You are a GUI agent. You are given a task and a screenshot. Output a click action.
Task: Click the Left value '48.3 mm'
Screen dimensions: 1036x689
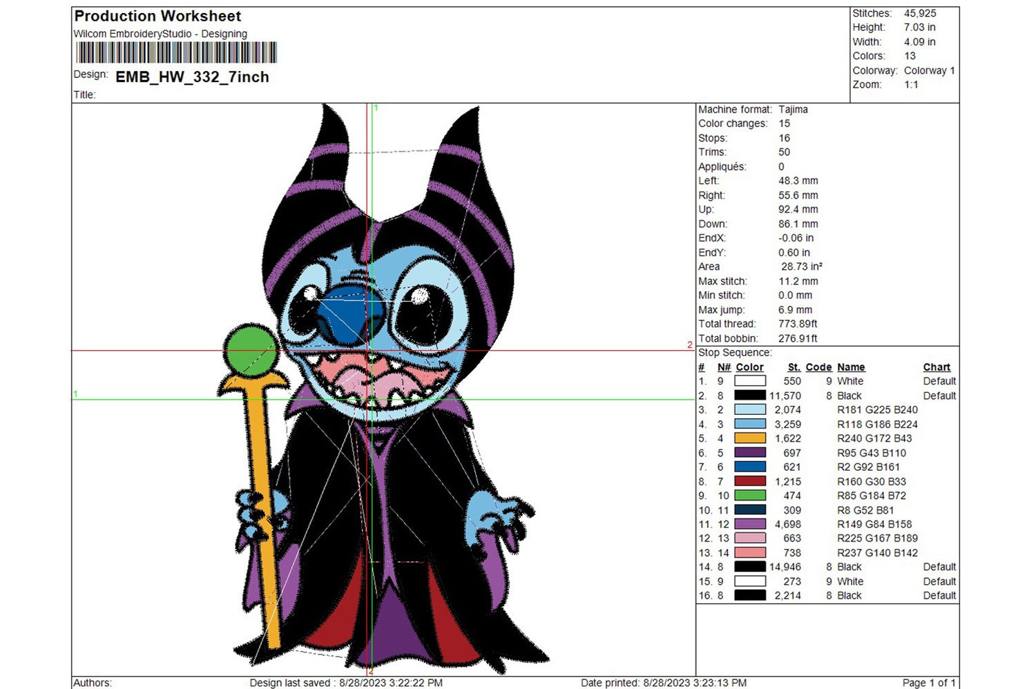coord(798,180)
